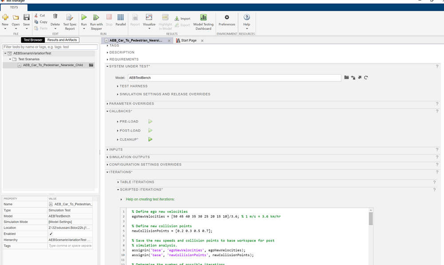Open Test Spec Report

point(70,18)
